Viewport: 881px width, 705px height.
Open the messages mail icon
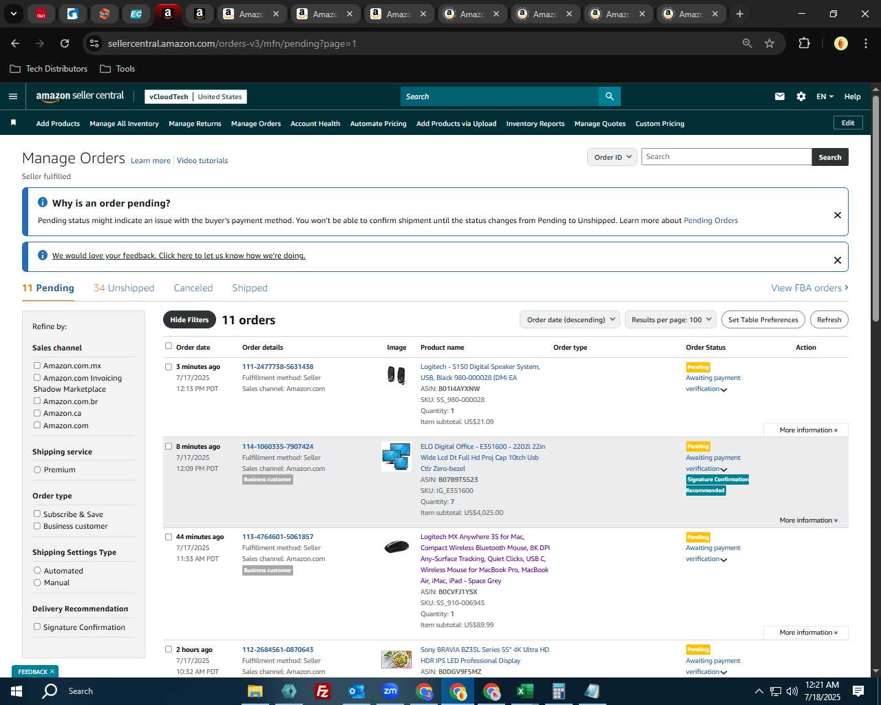click(780, 96)
